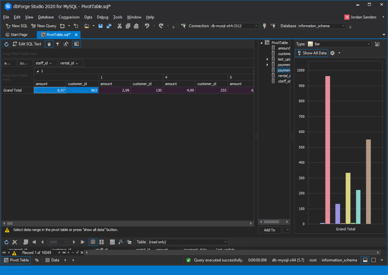Click the Copy icon in the toolbar
The image size is (388, 275).
(x=128, y=26)
